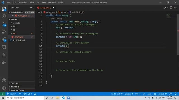This screenshot has width=179, height=100.
Task: Open the Help menu
Action: point(61,2)
